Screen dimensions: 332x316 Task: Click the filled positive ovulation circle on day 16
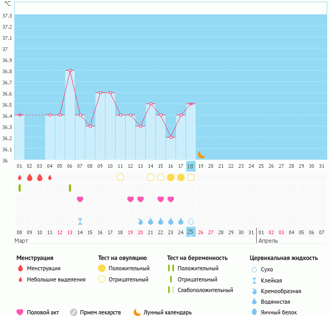(171, 177)
